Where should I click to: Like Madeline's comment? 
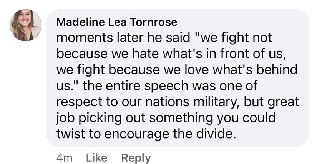click(96, 157)
